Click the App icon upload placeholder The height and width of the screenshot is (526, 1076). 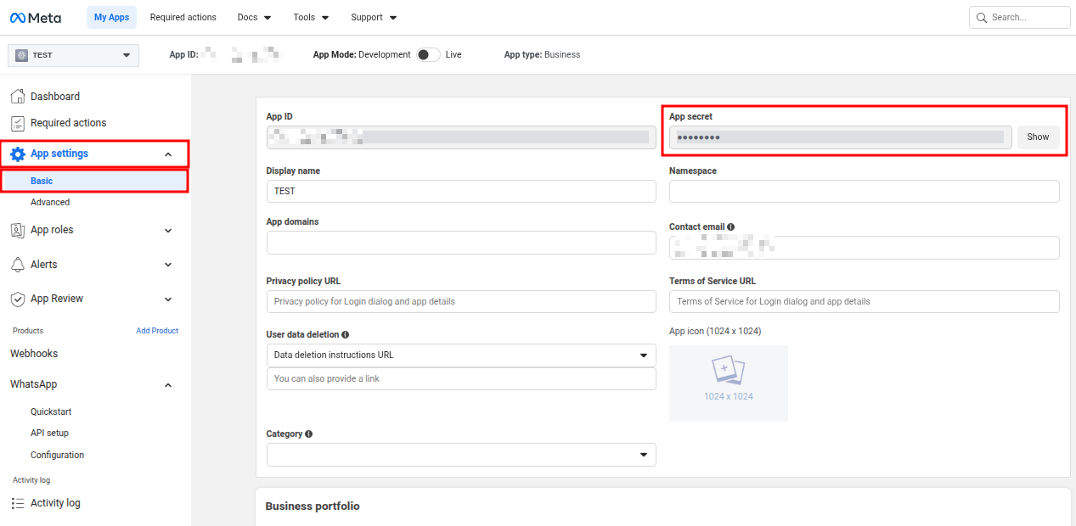tap(728, 383)
